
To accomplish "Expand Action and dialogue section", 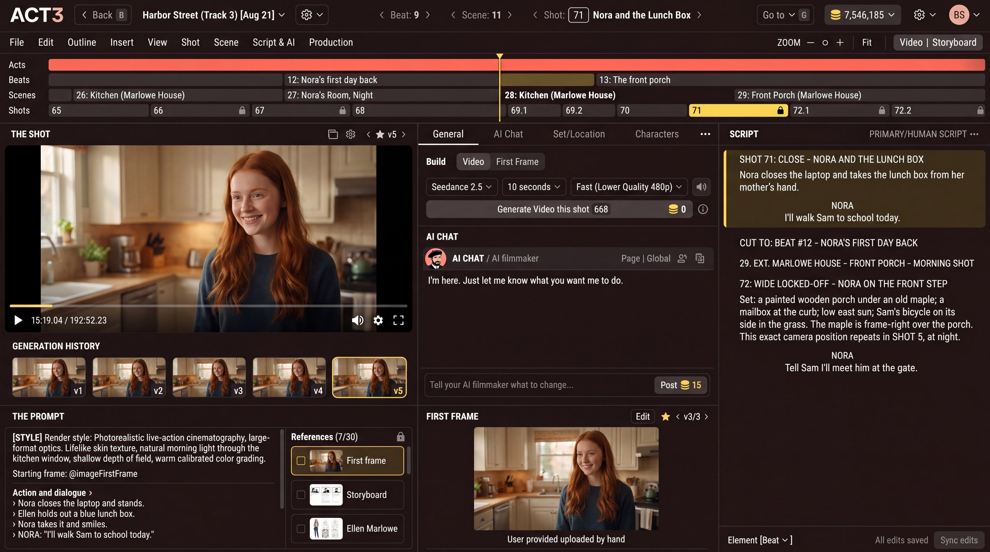I will (x=52, y=492).
